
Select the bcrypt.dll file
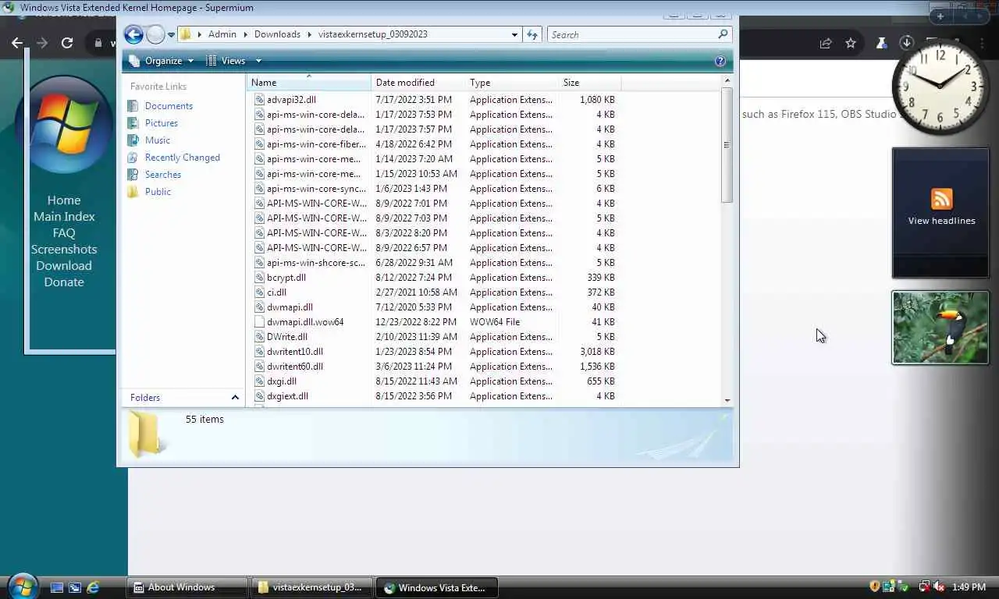tap(286, 278)
